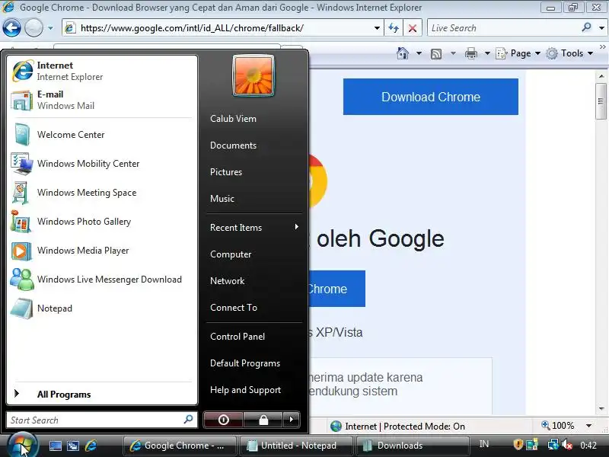Open Internet Explorer from Start menu
609x457 pixels.
pos(102,71)
